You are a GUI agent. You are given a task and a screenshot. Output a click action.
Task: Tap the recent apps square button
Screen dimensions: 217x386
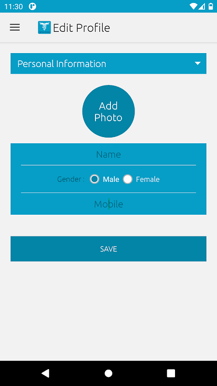click(x=171, y=373)
